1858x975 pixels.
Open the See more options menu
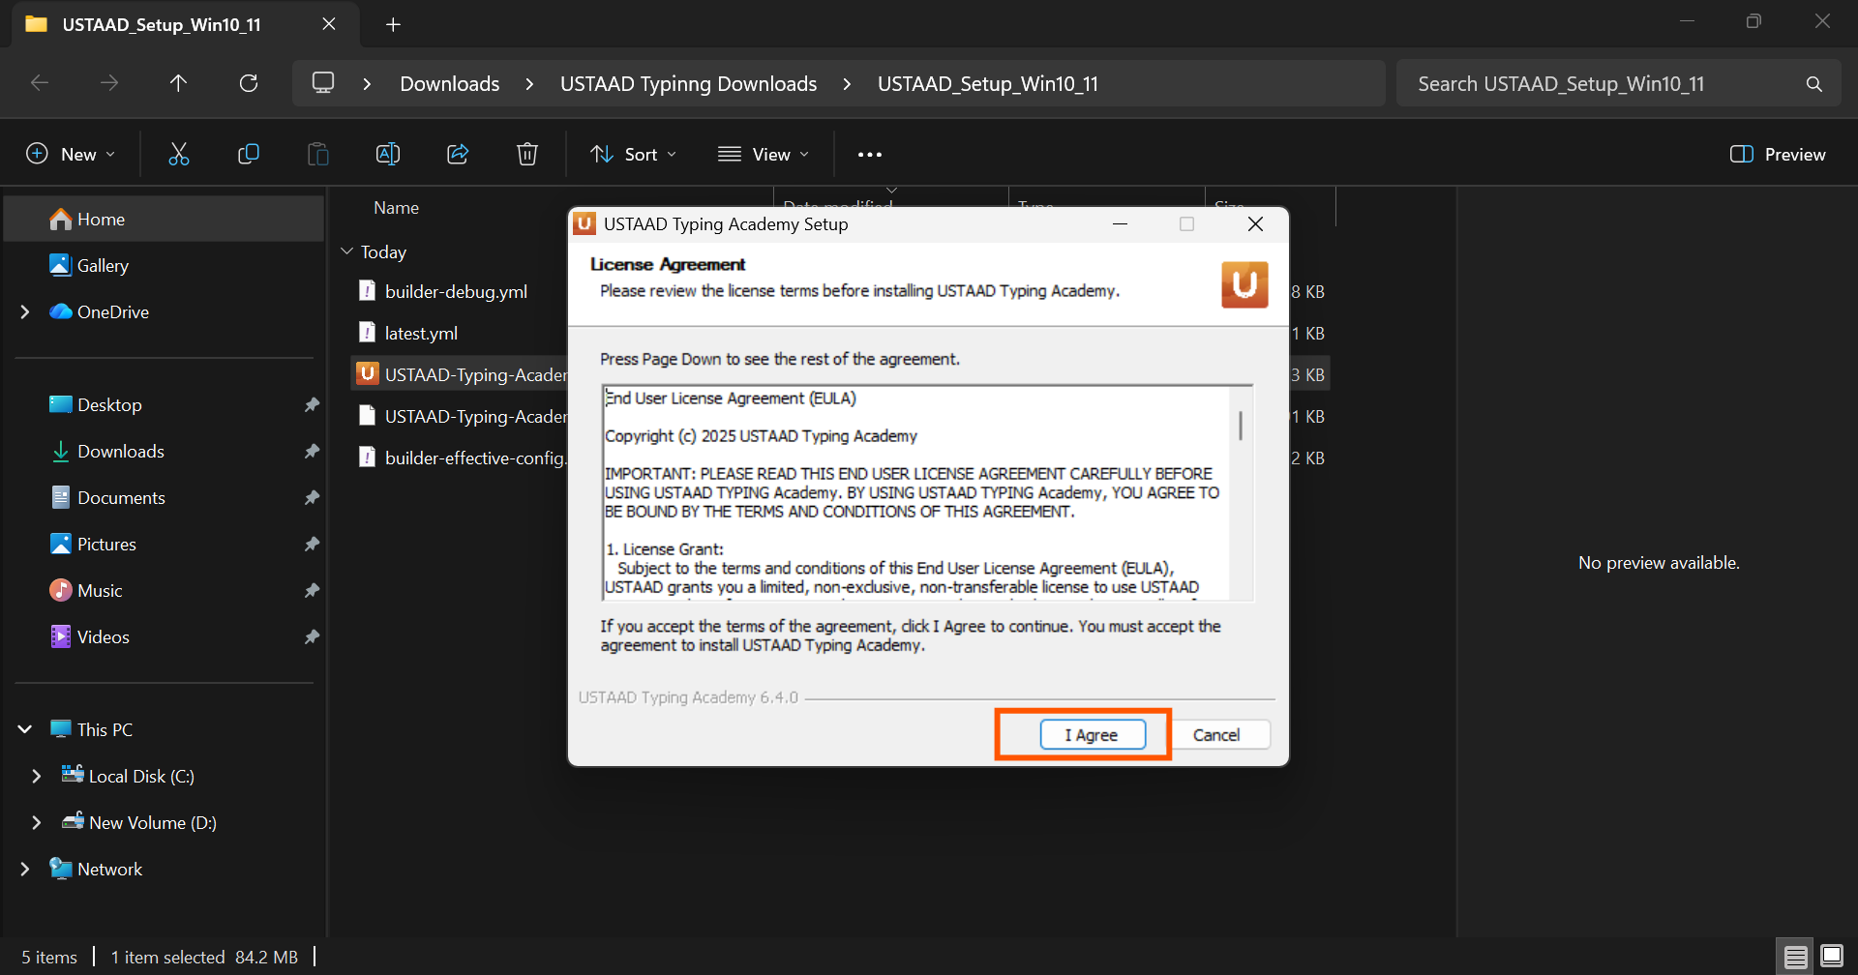click(869, 154)
